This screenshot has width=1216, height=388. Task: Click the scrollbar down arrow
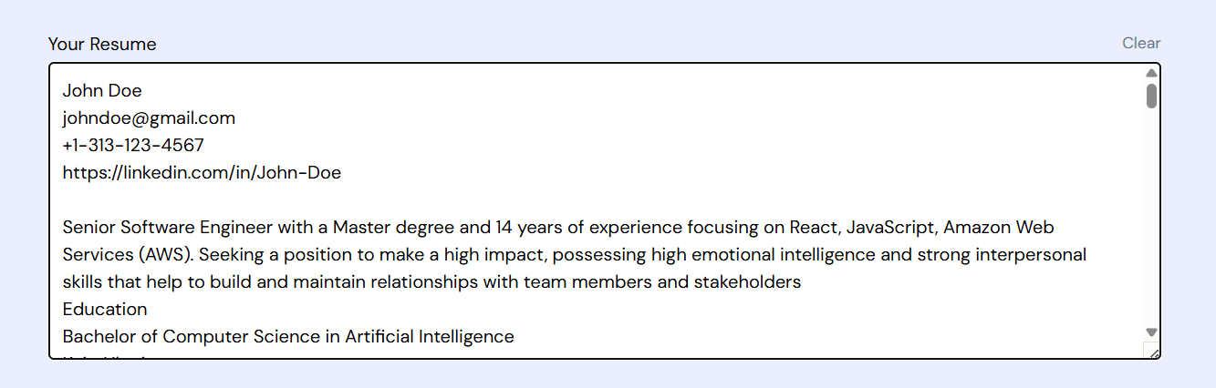pyautogui.click(x=1151, y=332)
